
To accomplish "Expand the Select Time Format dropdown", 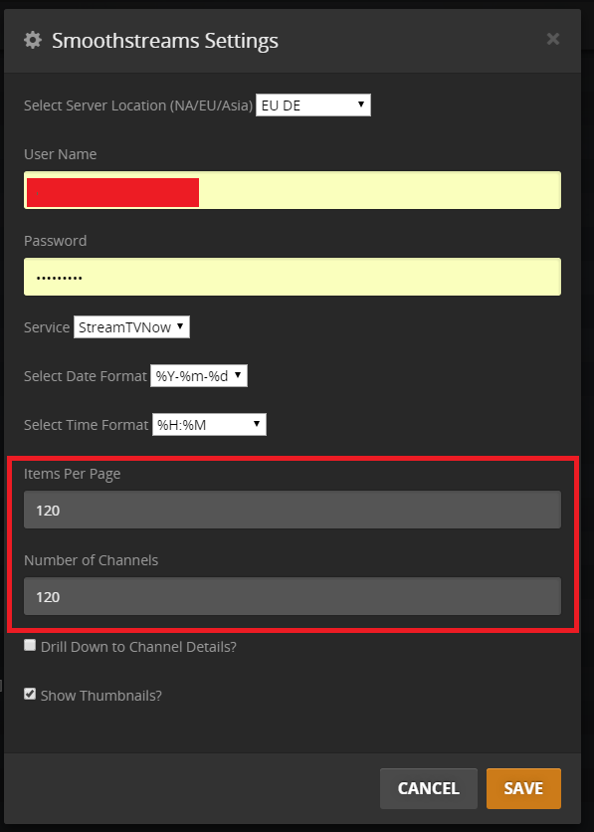I will tap(210, 425).
